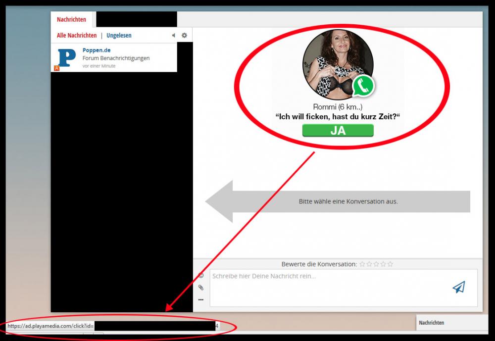Mute notification sounds with speaker icon

point(173,35)
